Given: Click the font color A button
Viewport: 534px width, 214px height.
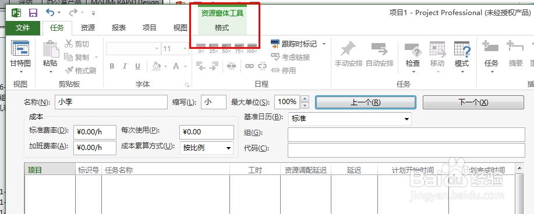Looking at the screenshot, I should point(176,66).
